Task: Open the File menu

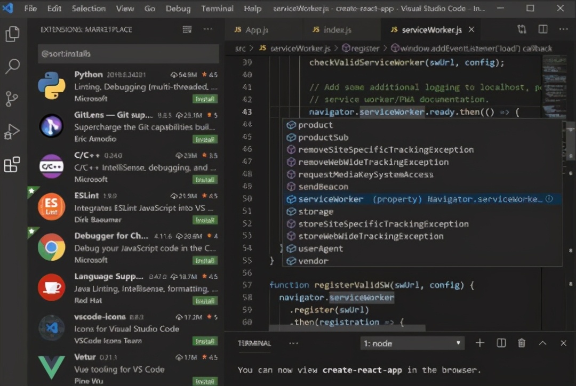Action: [x=30, y=8]
